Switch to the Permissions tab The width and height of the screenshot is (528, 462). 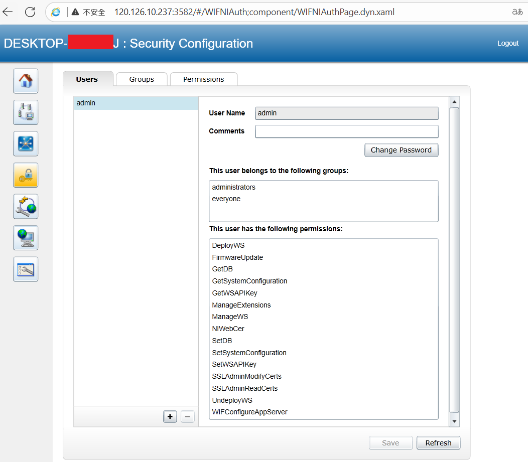click(x=204, y=79)
